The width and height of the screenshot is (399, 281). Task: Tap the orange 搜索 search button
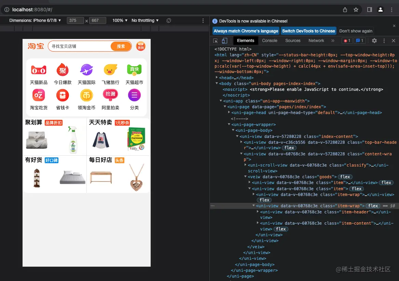(x=121, y=46)
